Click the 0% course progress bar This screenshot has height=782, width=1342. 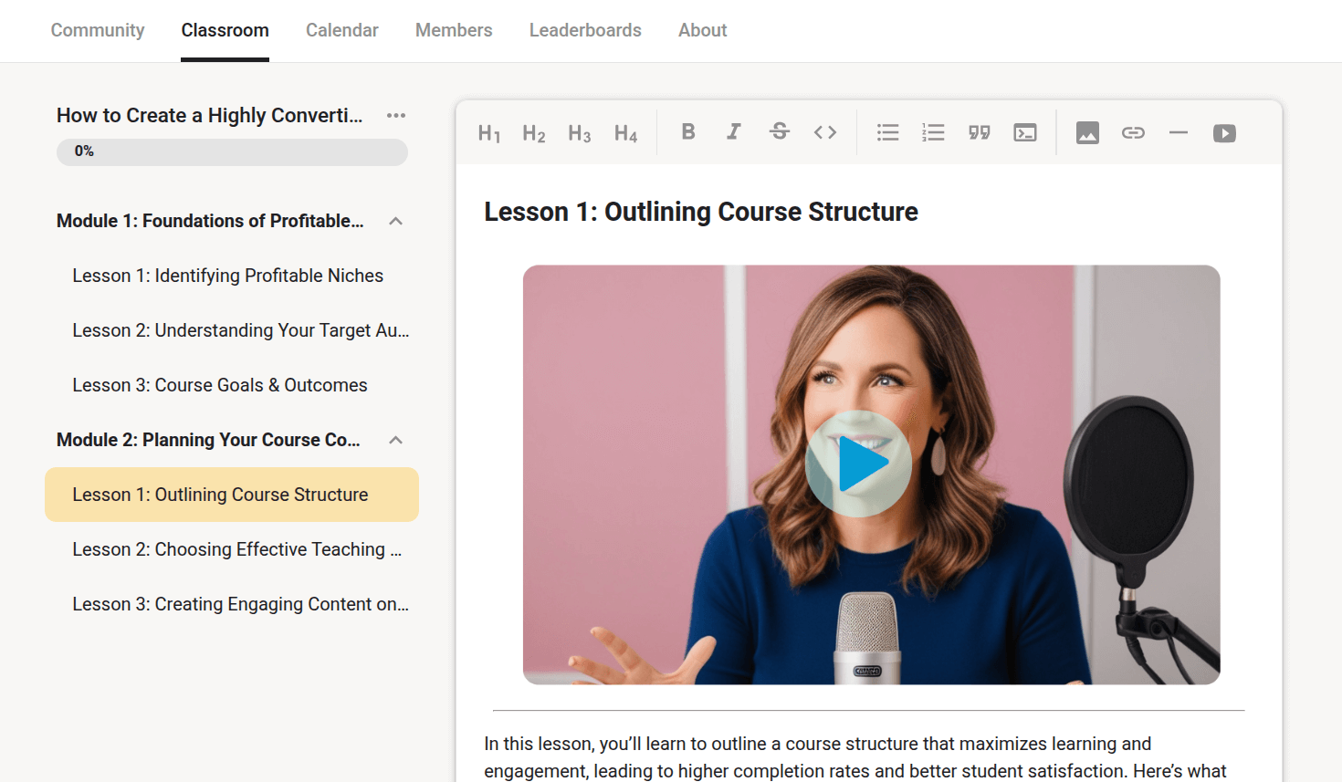(232, 151)
